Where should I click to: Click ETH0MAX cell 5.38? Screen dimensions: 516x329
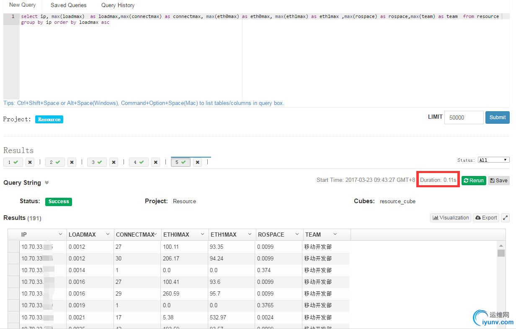[x=185, y=317]
